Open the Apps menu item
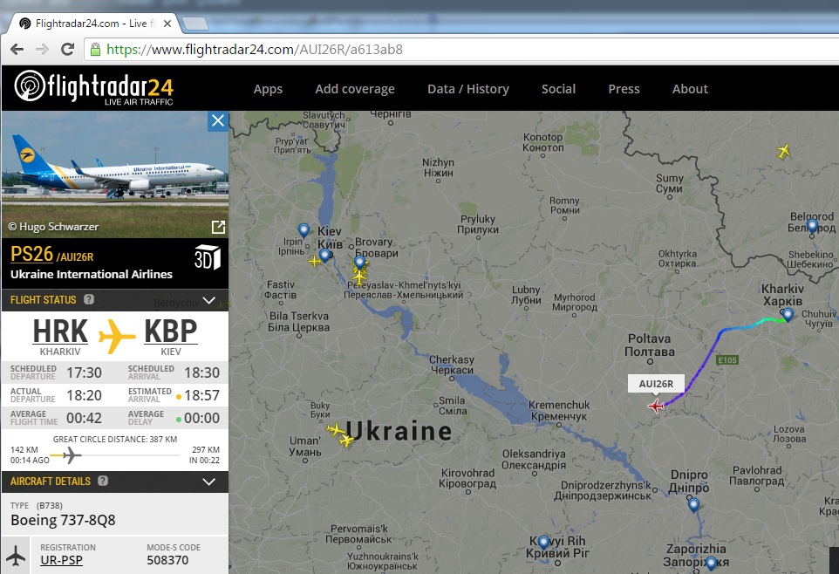The image size is (839, 574). click(268, 89)
